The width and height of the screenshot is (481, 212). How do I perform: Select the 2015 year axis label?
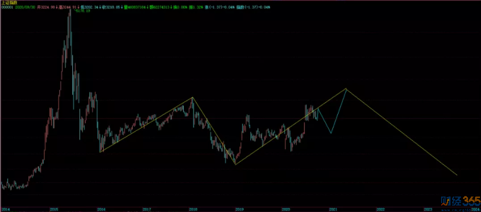pyautogui.click(x=53, y=209)
